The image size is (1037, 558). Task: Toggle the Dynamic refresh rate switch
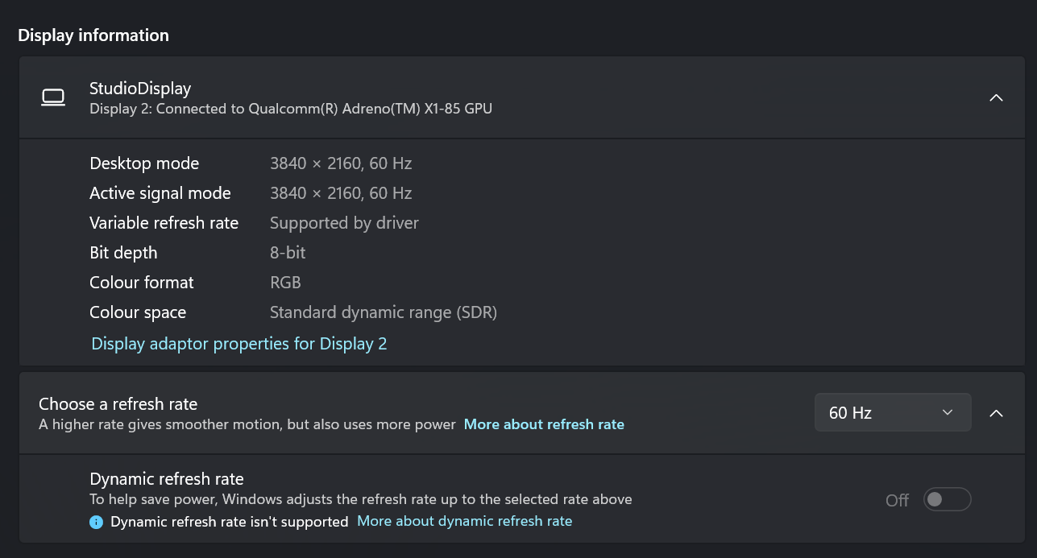point(948,500)
